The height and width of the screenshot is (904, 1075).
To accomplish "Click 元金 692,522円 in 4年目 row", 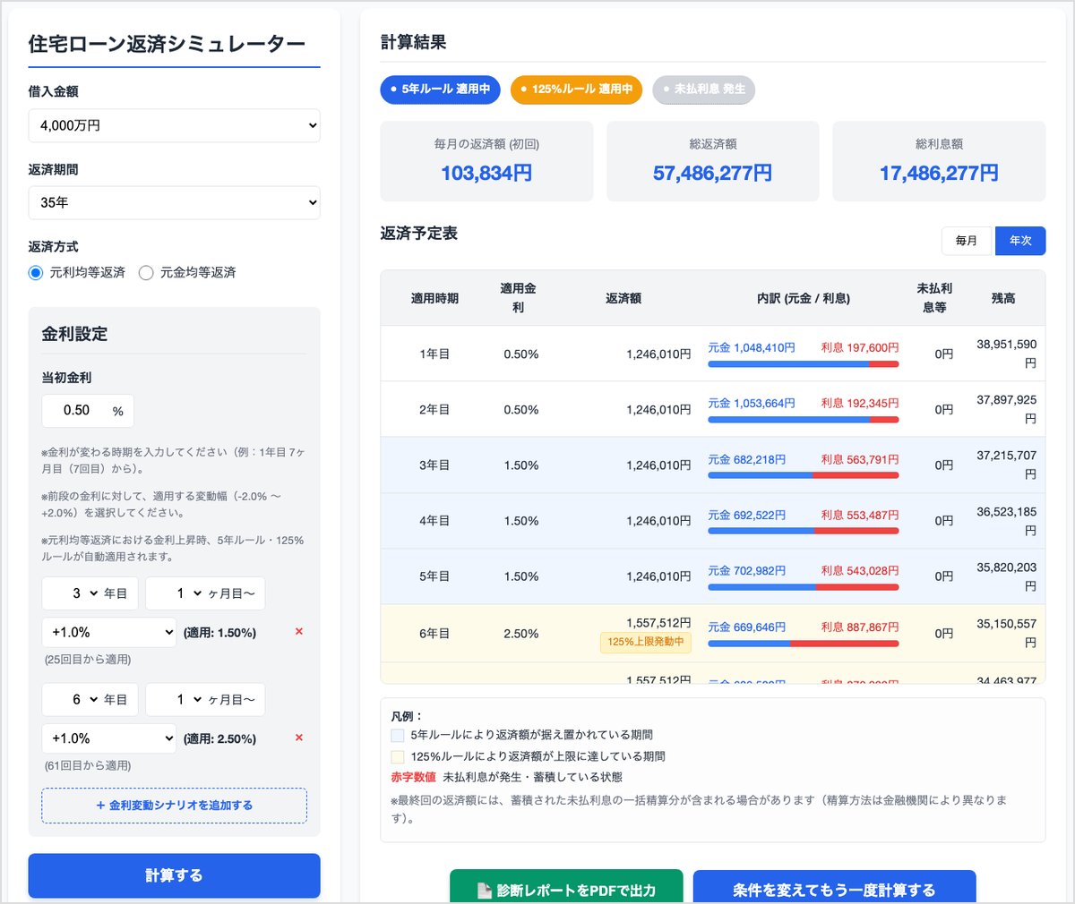I will point(746,515).
